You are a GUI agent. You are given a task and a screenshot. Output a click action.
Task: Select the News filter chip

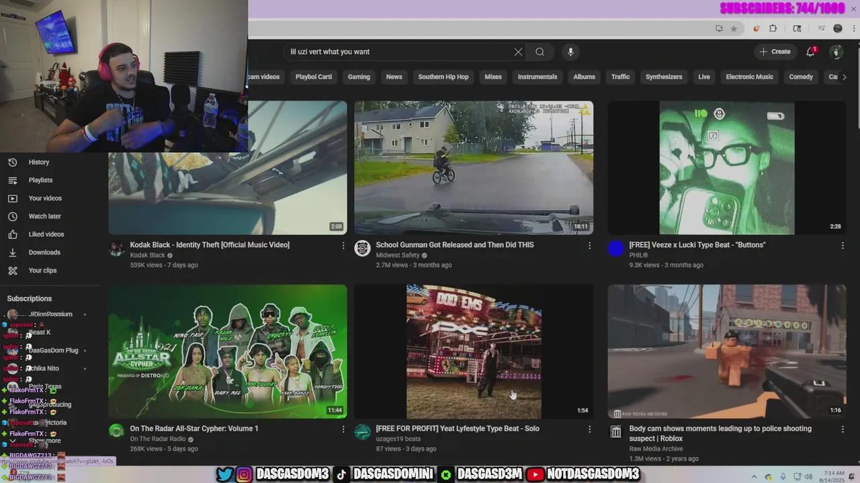click(x=394, y=77)
